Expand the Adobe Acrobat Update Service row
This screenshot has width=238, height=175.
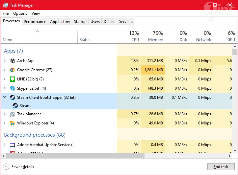pyautogui.click(x=5, y=145)
